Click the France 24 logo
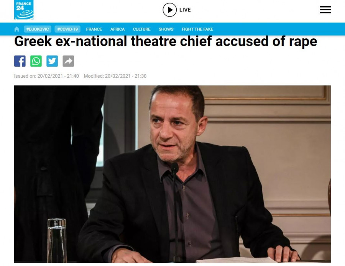 [24, 10]
